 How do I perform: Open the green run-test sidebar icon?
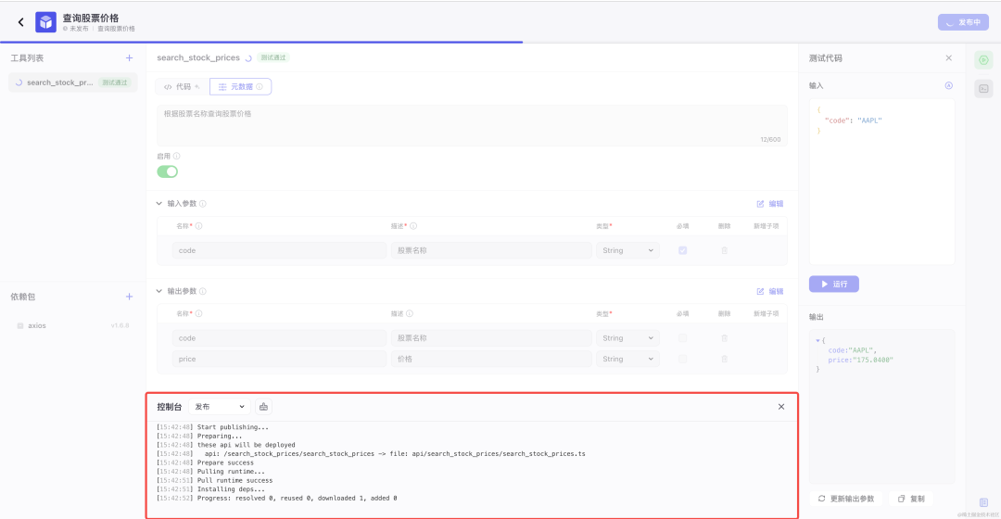pyautogui.click(x=983, y=60)
